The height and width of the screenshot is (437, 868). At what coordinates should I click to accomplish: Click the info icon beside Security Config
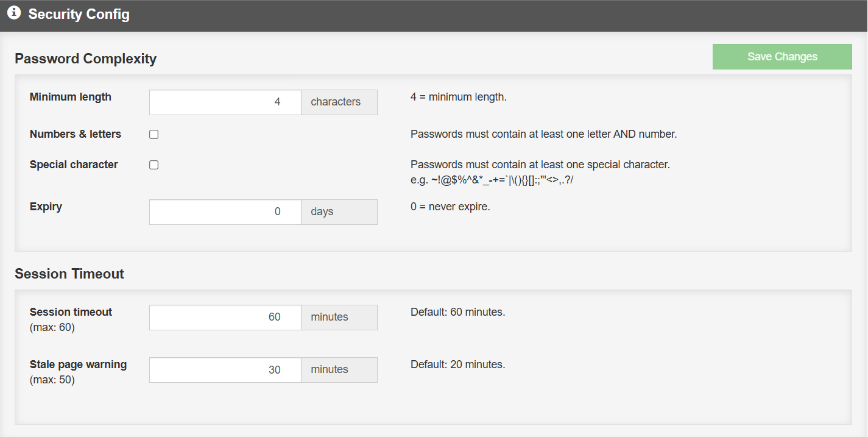click(x=14, y=13)
